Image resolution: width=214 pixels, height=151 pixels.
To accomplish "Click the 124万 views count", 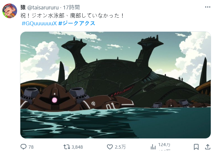I will point(164,145).
